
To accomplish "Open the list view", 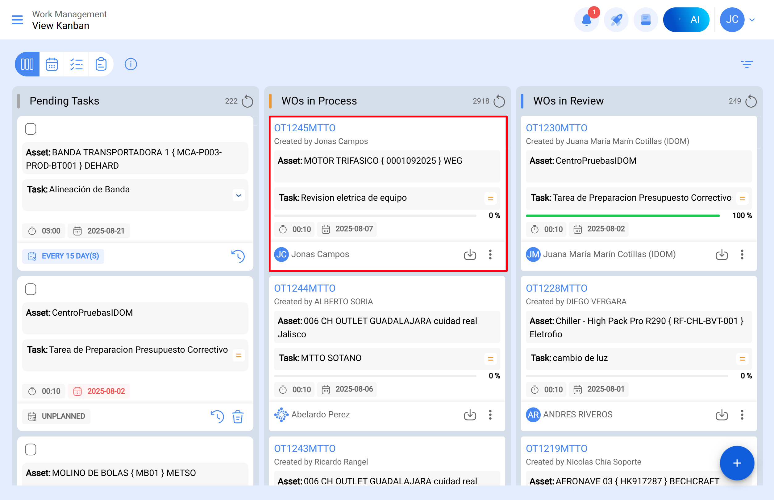I will click(x=77, y=64).
